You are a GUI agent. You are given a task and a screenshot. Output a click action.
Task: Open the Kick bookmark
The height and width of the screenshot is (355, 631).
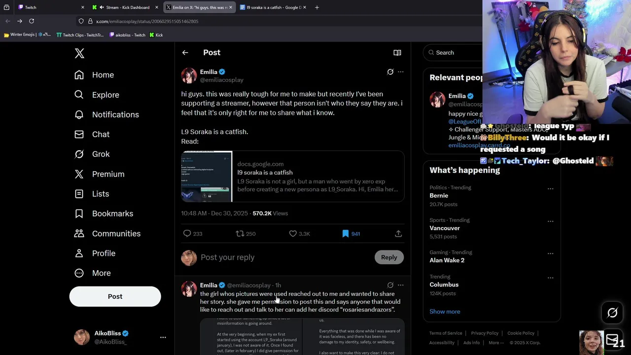tap(156, 35)
